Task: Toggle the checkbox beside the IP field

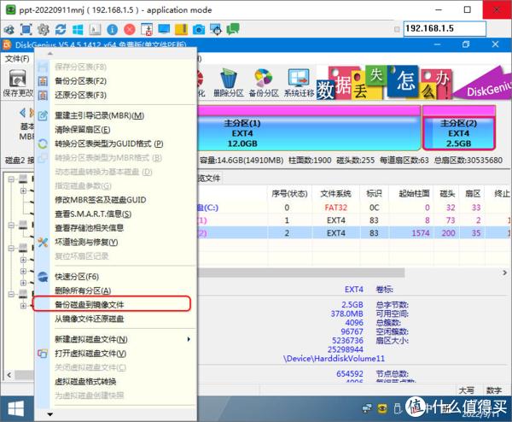Action: click(x=397, y=29)
